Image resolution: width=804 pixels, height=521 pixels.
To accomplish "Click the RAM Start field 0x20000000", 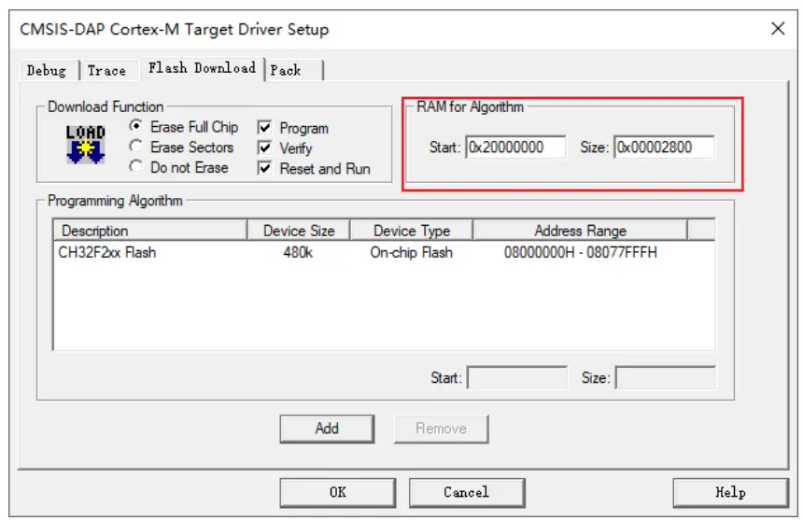I will [x=516, y=148].
